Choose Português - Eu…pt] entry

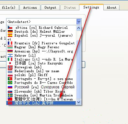click(x=41, y=79)
